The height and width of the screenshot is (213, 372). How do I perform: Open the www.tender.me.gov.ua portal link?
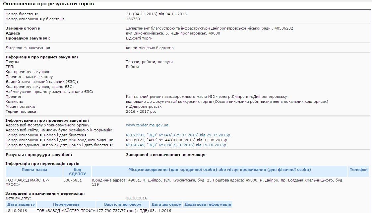pyautogui.click(x=147, y=125)
